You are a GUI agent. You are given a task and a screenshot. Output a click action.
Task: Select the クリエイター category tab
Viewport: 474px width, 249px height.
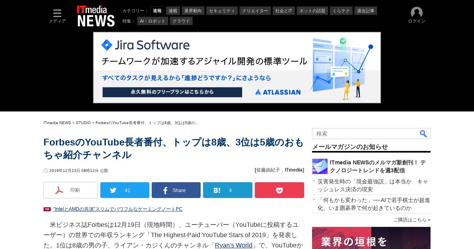click(x=255, y=11)
